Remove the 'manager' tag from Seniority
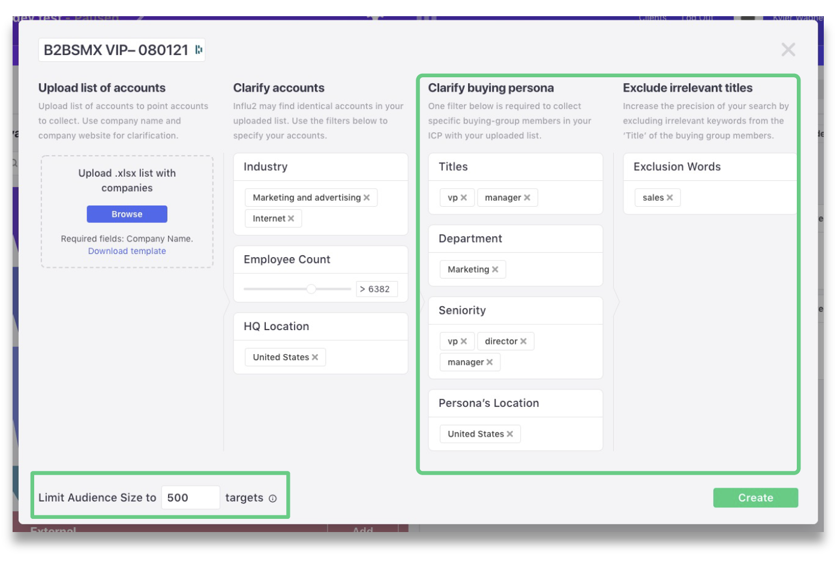Image resolution: width=840 pixels, height=562 pixels. (x=490, y=362)
